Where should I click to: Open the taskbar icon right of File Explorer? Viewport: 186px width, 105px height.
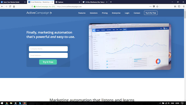click(16, 103)
